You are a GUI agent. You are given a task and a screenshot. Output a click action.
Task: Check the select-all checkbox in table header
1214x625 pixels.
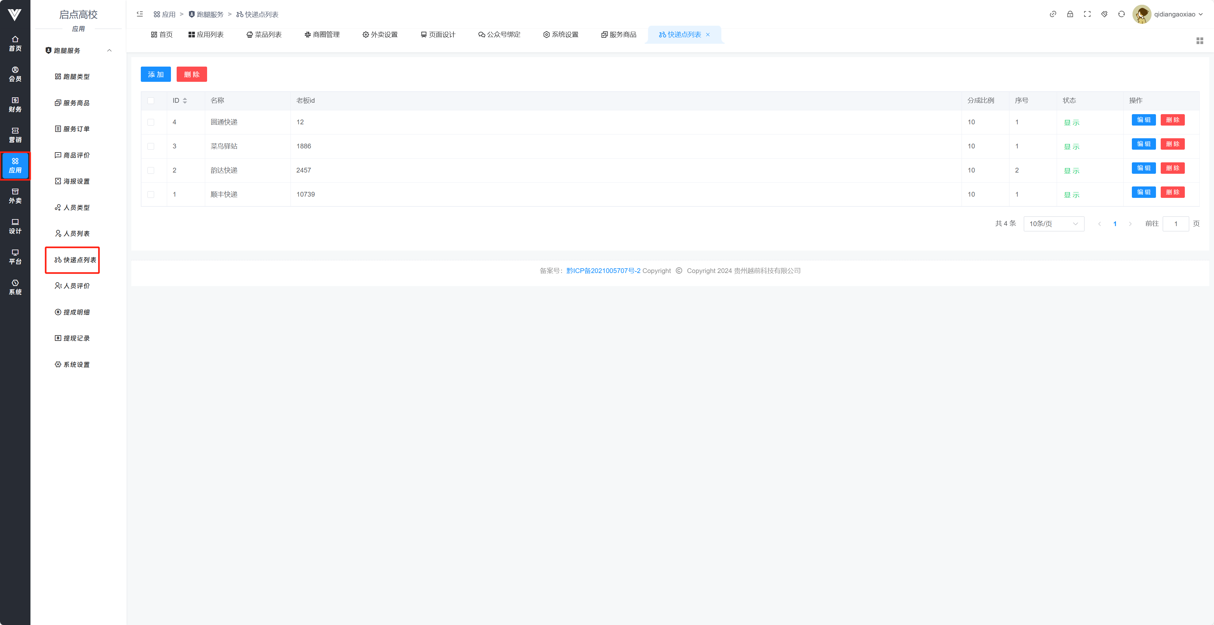coord(151,101)
